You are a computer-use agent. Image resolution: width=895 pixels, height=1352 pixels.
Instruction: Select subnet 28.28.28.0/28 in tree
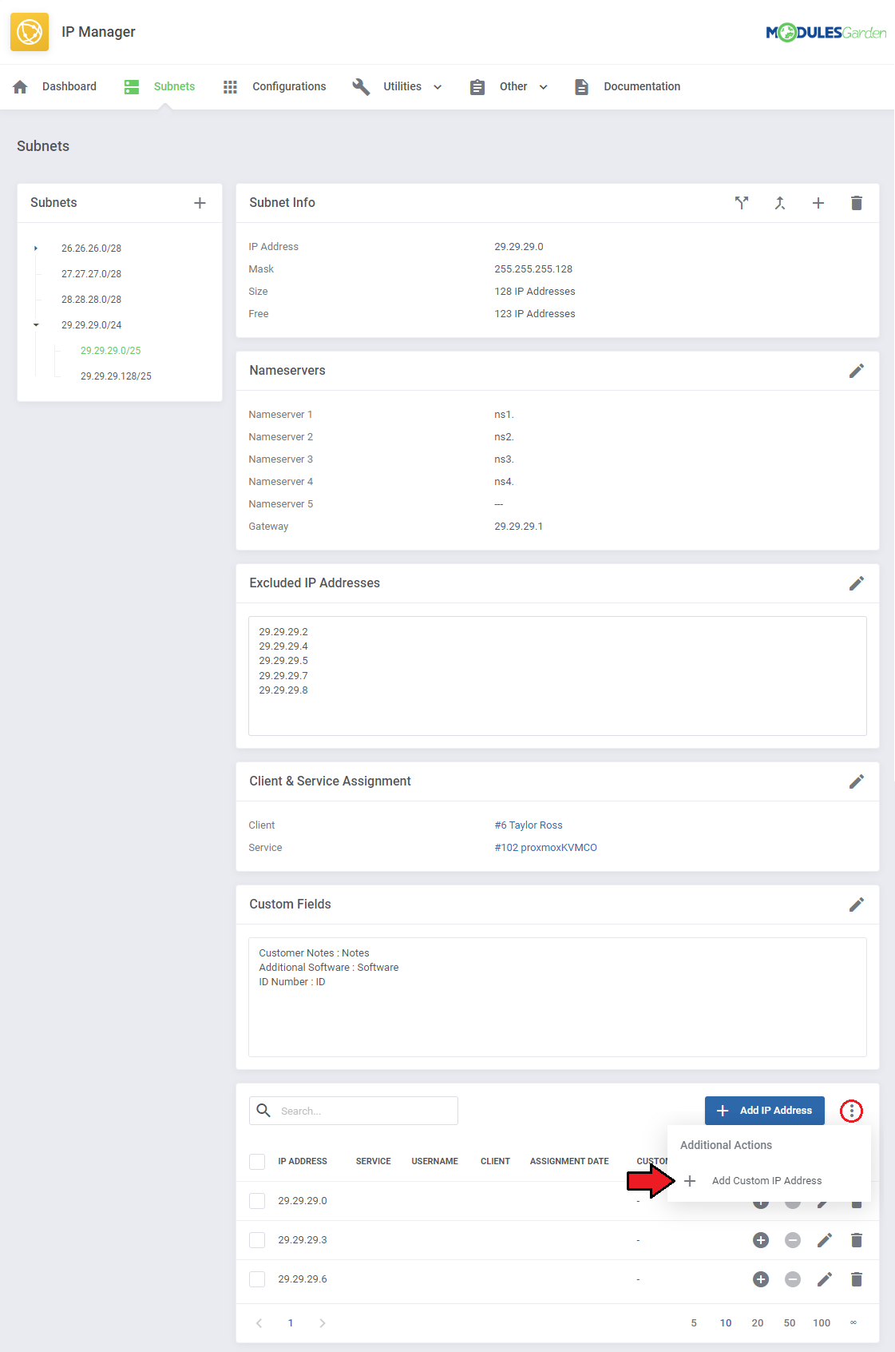point(92,300)
